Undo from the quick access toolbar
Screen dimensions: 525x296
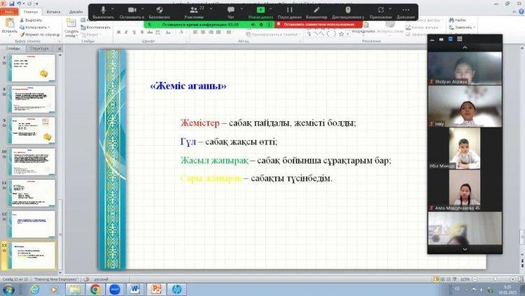[19, 3]
